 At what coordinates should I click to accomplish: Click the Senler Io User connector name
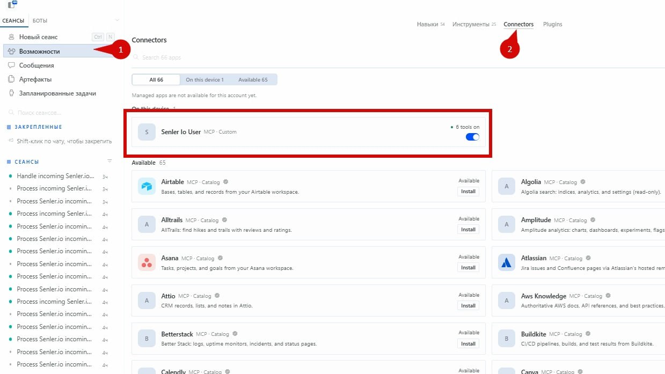[x=181, y=132]
